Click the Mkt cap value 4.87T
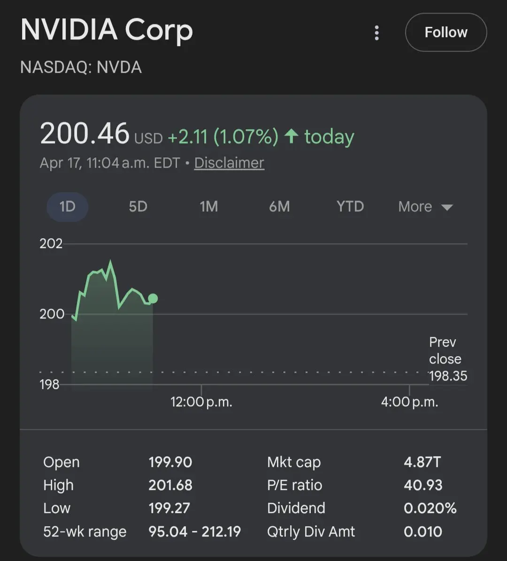The height and width of the screenshot is (561, 507). click(x=422, y=462)
